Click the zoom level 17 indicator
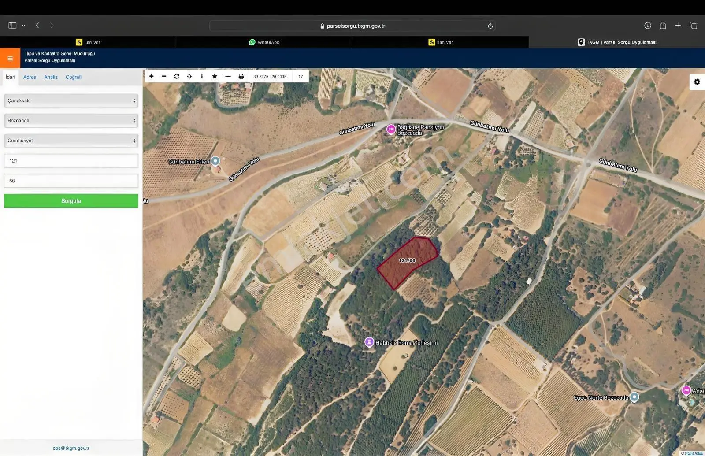Viewport: 705px width, 456px height. [301, 77]
